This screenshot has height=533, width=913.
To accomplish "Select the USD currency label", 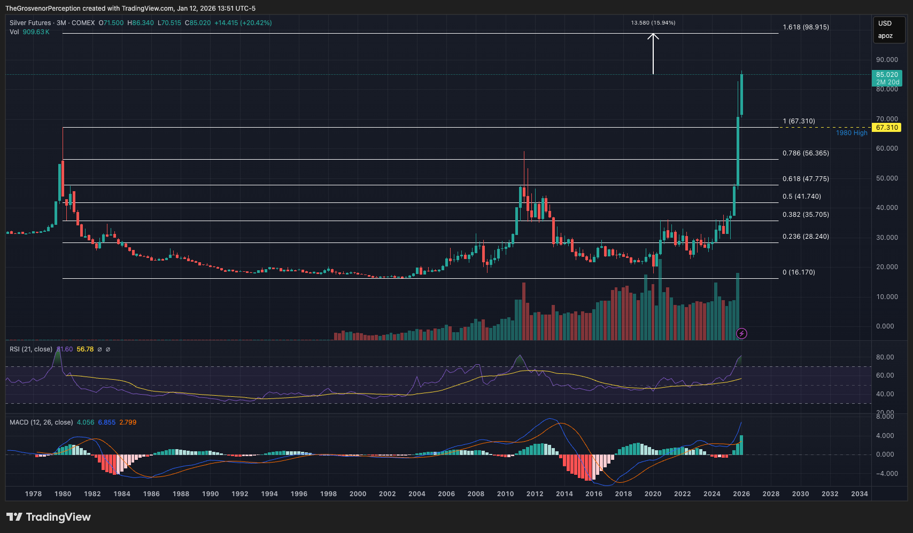I will [885, 23].
